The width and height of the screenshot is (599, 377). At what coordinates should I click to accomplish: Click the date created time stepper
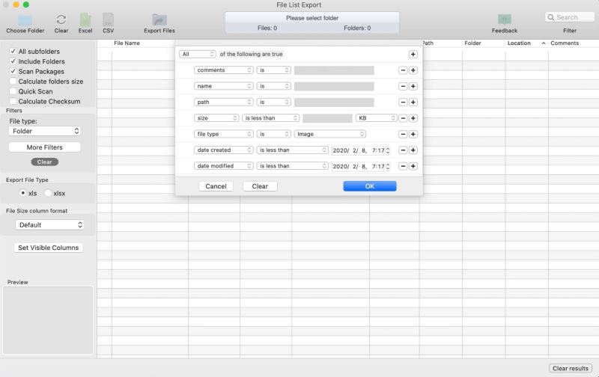tap(388, 150)
